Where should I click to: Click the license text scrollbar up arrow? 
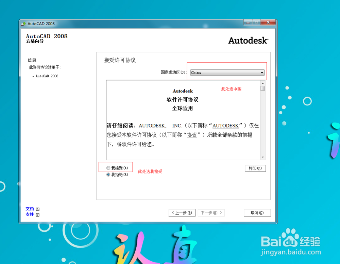[x=263, y=83]
